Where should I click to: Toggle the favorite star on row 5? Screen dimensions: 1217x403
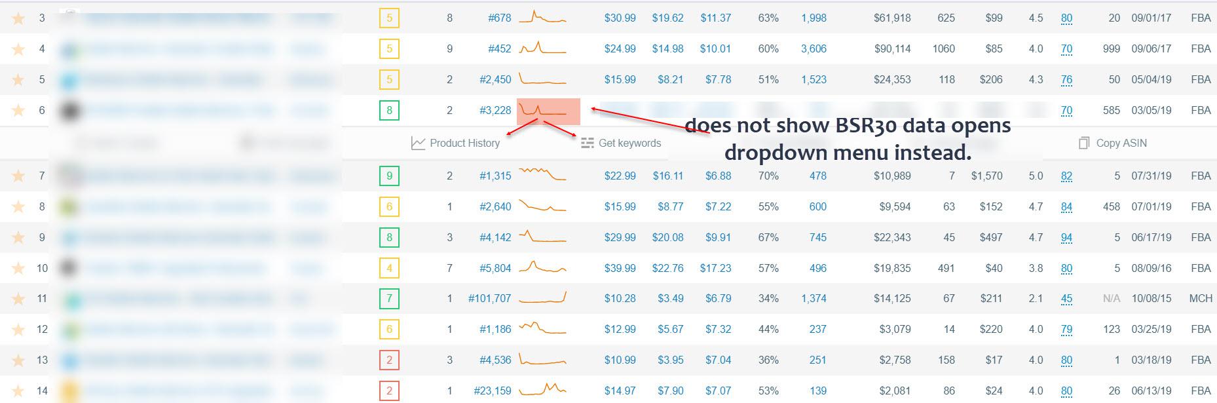[18, 80]
